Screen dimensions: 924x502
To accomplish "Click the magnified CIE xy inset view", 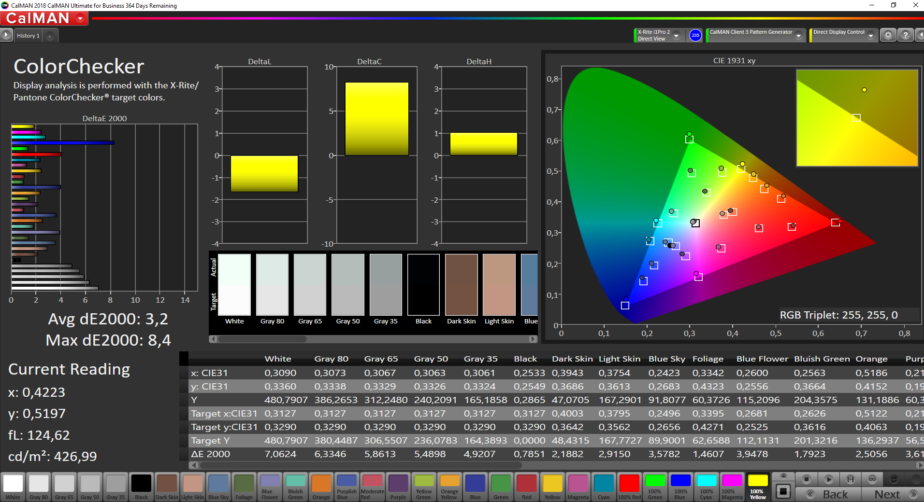I will (857, 118).
